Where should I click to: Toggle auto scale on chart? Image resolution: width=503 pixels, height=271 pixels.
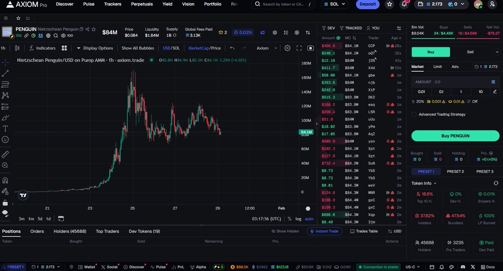click(x=309, y=219)
